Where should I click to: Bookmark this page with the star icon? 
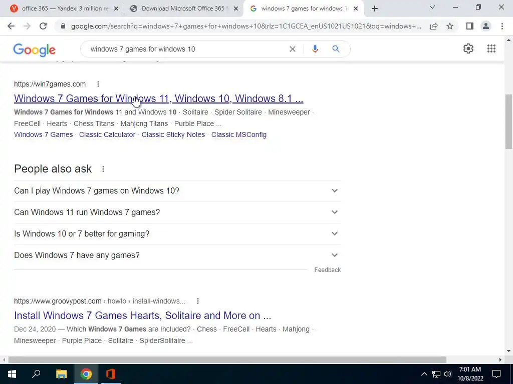coord(450,26)
